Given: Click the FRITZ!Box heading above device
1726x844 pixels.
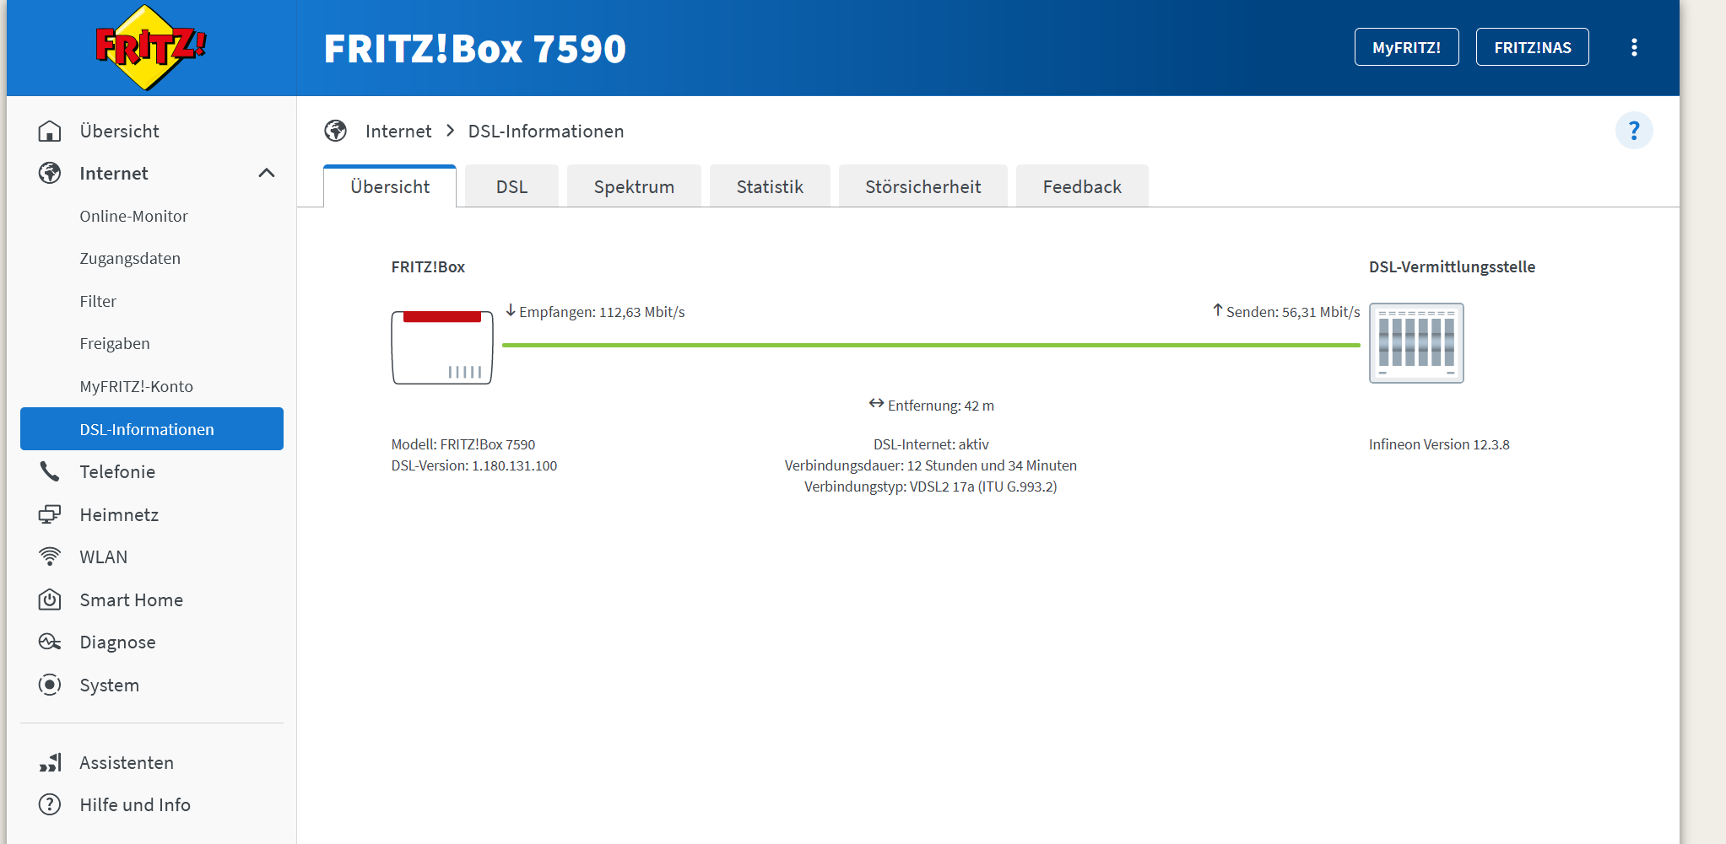Looking at the screenshot, I should point(428,267).
